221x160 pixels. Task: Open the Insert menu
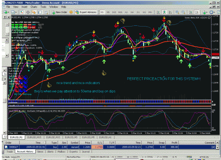[x=24, y=7]
